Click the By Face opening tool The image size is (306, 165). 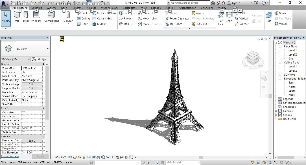click(x=221, y=19)
